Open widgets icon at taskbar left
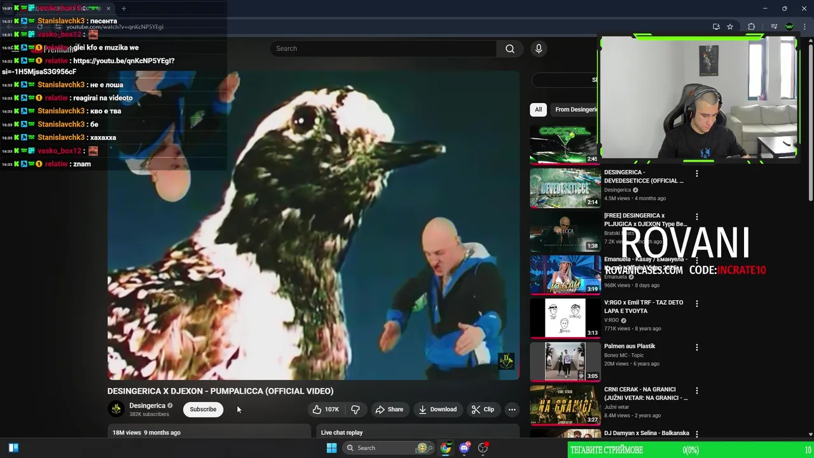Screen dimensions: 814x458 13,448
